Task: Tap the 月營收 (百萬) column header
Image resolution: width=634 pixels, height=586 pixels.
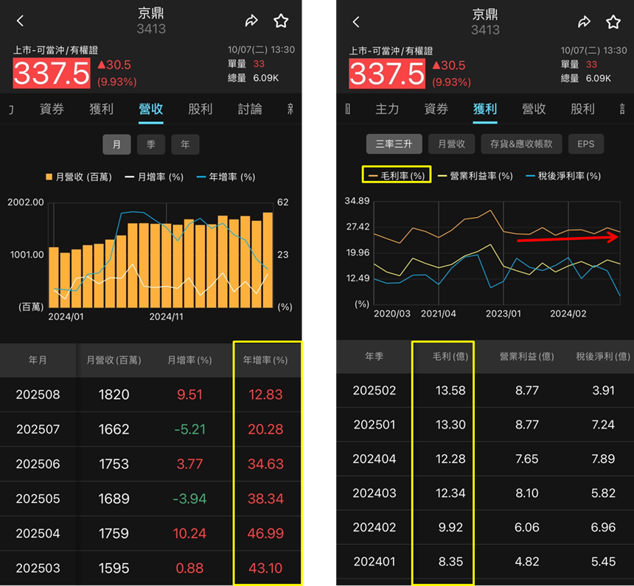Action: coord(114,360)
